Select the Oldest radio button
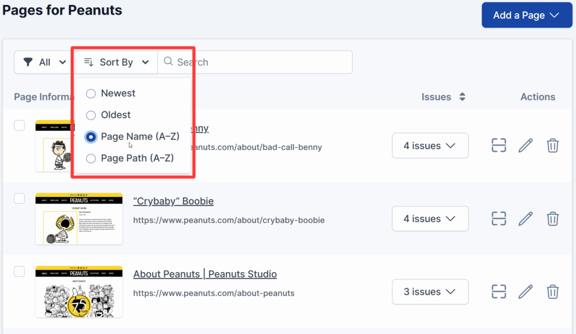 91,115
